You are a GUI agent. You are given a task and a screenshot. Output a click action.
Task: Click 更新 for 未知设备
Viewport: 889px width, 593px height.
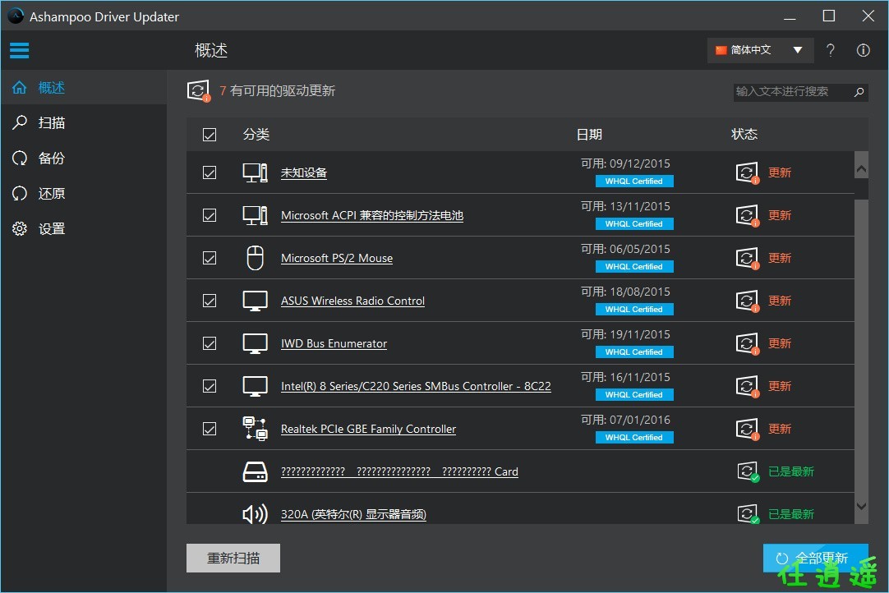(x=780, y=172)
